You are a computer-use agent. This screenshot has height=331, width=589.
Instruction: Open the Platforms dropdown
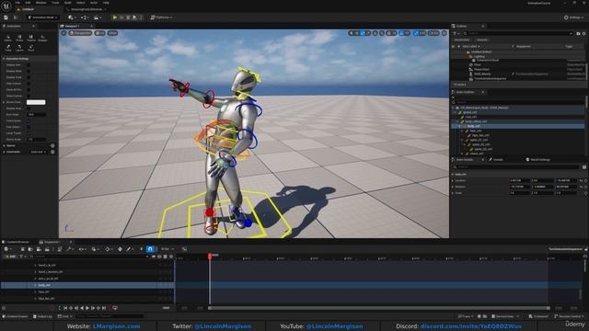click(162, 17)
